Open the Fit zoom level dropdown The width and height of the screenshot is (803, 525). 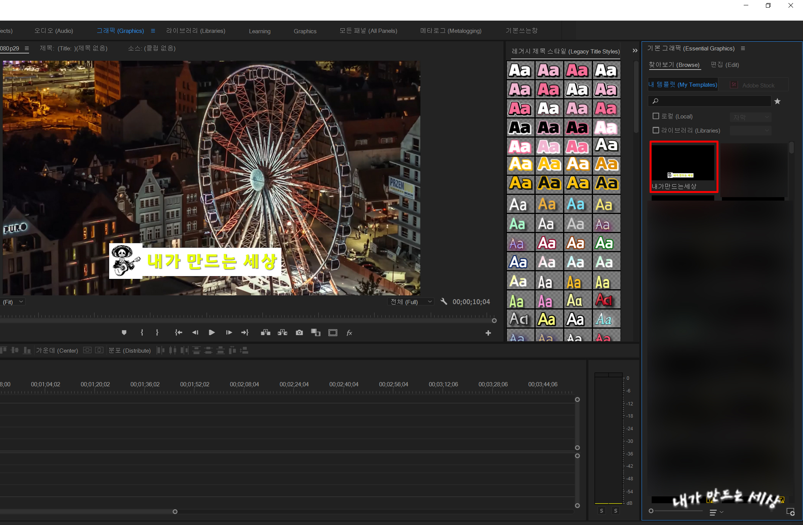coord(14,302)
